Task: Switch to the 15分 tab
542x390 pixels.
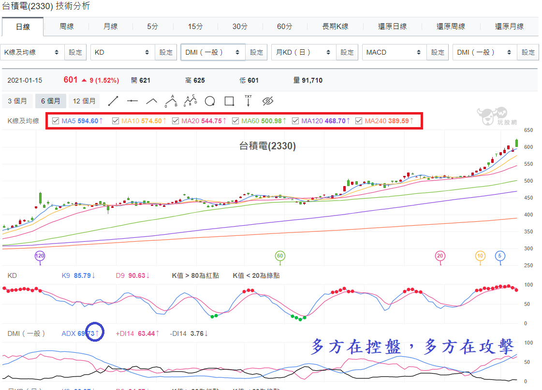Action: (x=195, y=27)
